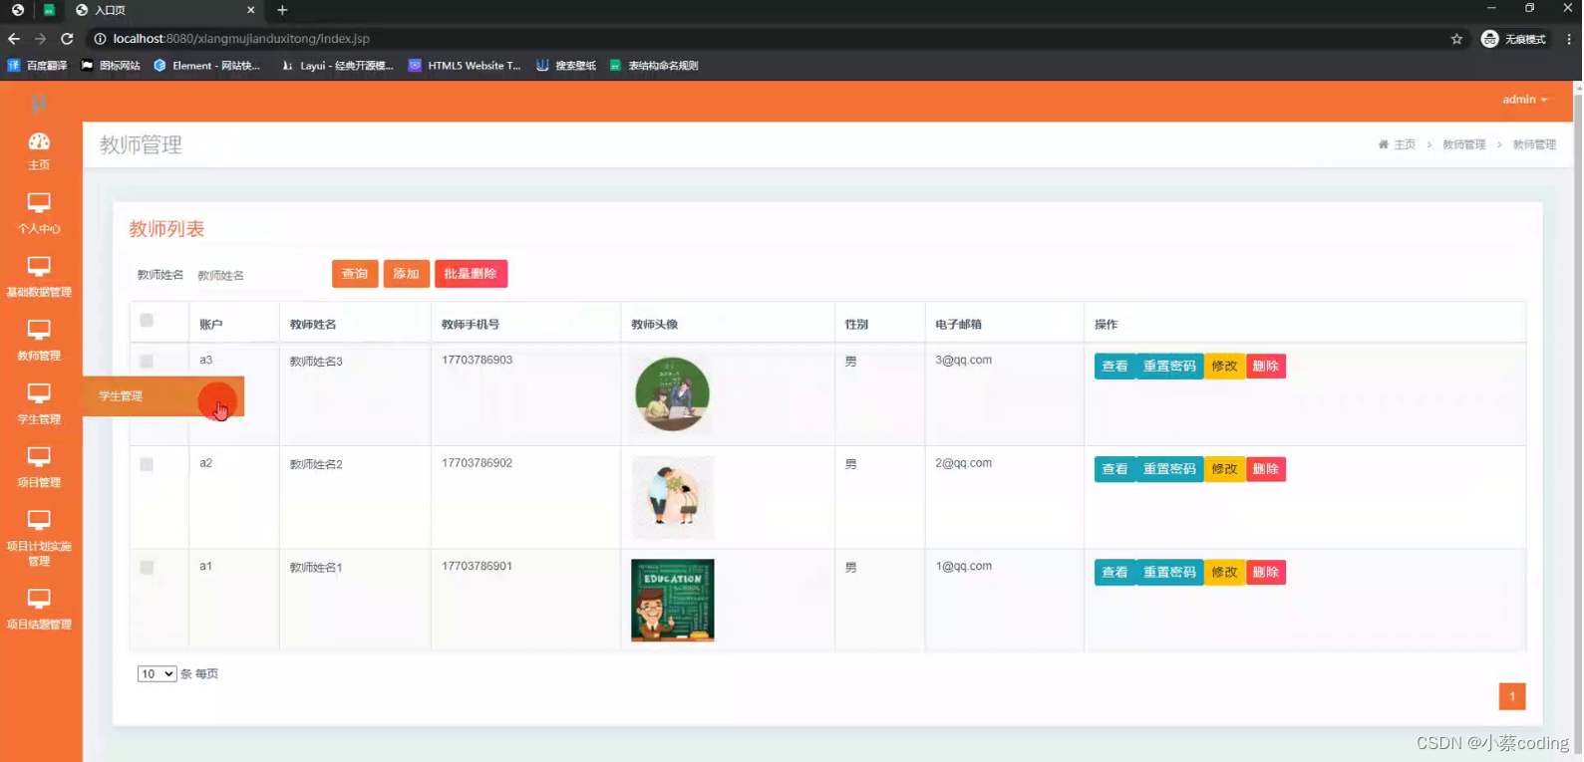Click 重置密码 for 教师姓名1
Image resolution: width=1584 pixels, height=762 pixels.
[x=1169, y=573]
